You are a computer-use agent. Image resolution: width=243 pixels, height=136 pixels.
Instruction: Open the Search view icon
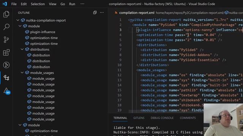(x=6, y=27)
